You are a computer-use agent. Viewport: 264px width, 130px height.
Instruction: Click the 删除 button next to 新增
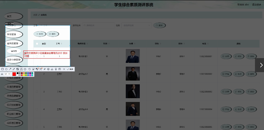point(52,34)
